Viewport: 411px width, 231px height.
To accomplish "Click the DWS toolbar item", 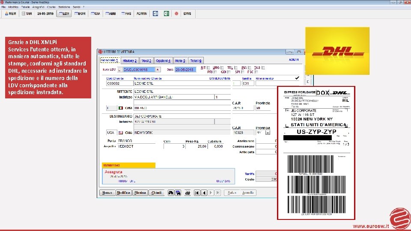I will pos(187,14).
